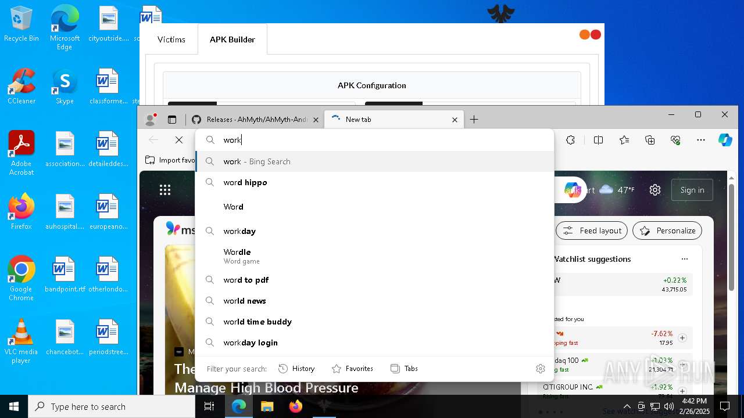The image size is (744, 418).
Task: Switch to the Victims tab in AhMyth
Action: (x=171, y=39)
